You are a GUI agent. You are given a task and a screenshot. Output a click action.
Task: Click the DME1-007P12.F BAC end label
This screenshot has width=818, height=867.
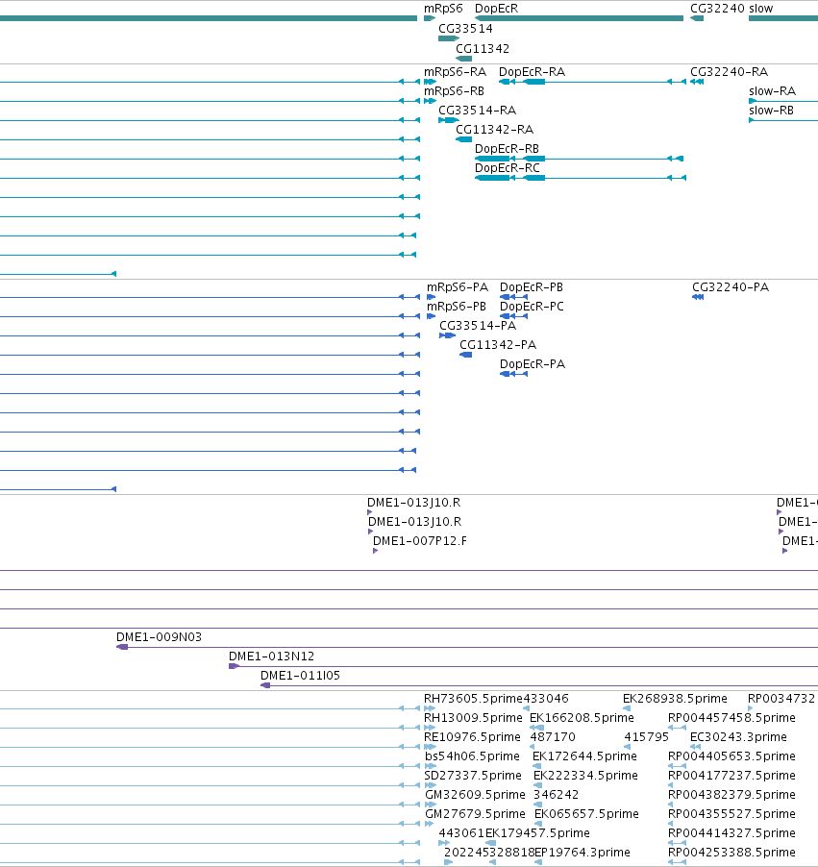[x=420, y=541]
